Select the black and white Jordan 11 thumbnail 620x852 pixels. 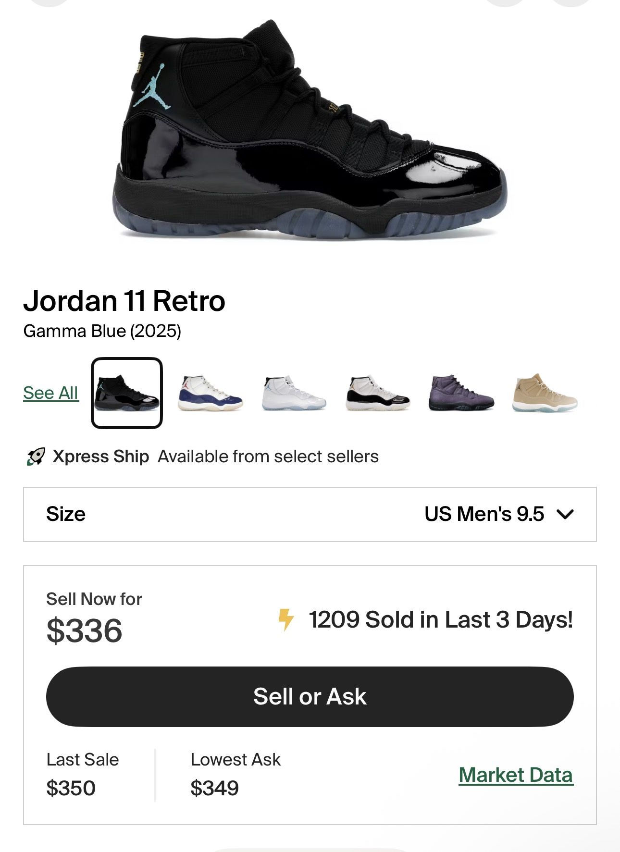377,393
